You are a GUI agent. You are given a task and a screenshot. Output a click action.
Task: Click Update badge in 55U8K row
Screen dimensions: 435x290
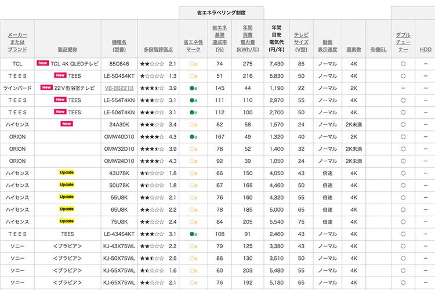pyautogui.click(x=67, y=197)
